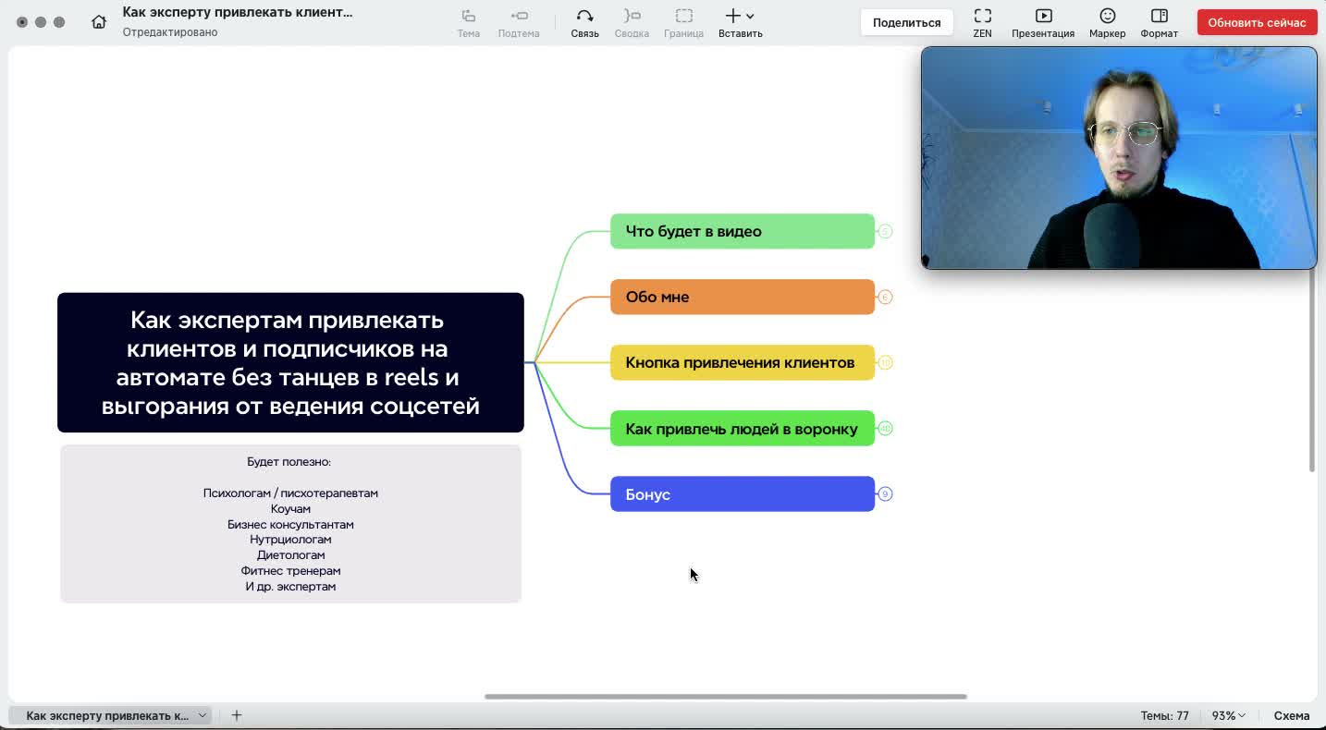
Task: Start the Презентация slideshow mode
Action: coord(1043,22)
